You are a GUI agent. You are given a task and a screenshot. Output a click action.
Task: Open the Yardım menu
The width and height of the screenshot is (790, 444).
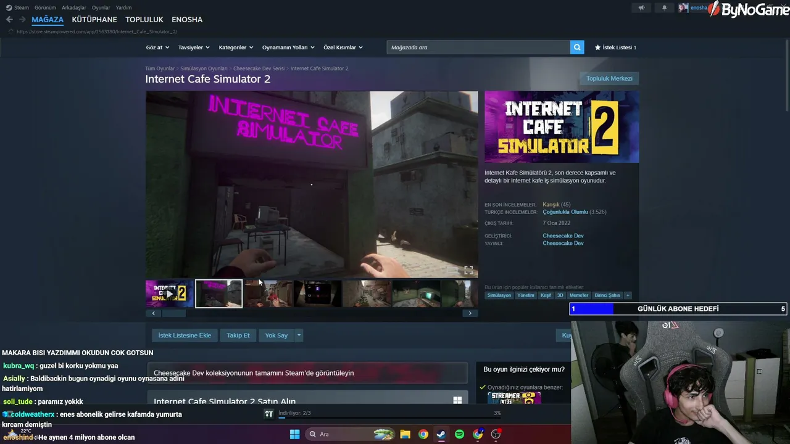123,8
